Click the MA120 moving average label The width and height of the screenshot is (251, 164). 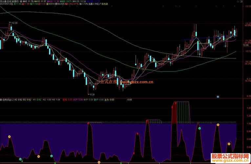[x=78, y=2]
